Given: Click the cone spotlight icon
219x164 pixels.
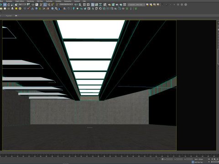Looking at the screenshot, I should tap(12, 9).
